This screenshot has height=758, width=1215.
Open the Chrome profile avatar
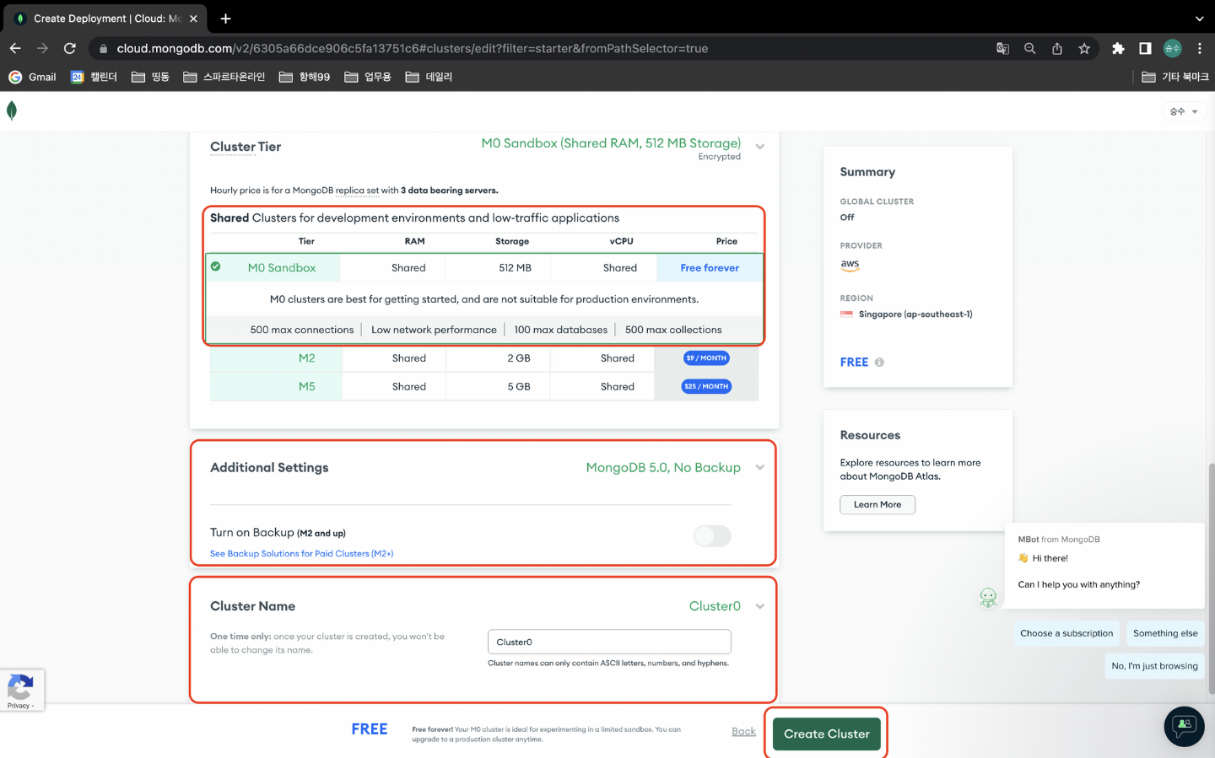pyautogui.click(x=1172, y=48)
